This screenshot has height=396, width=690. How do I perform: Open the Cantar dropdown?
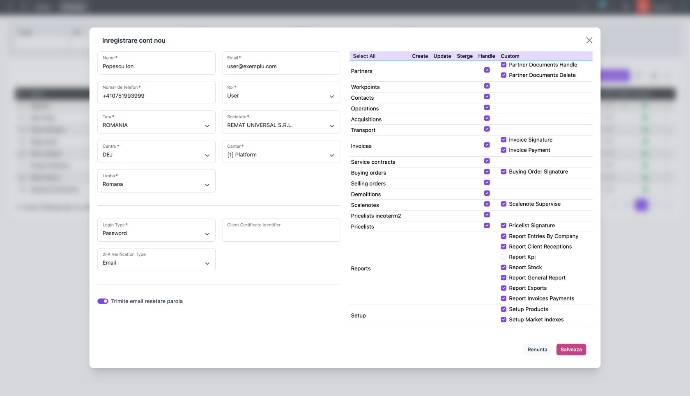[x=281, y=151]
